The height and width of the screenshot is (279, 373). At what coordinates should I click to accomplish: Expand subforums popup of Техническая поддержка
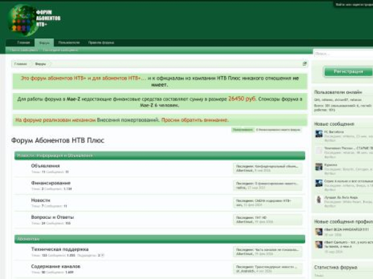click(x=102, y=255)
